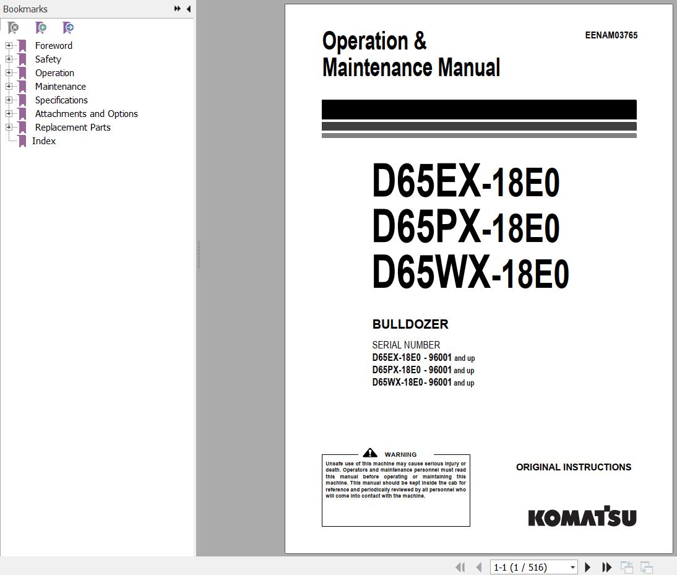Click the previous view icon in the status bar

626,567
